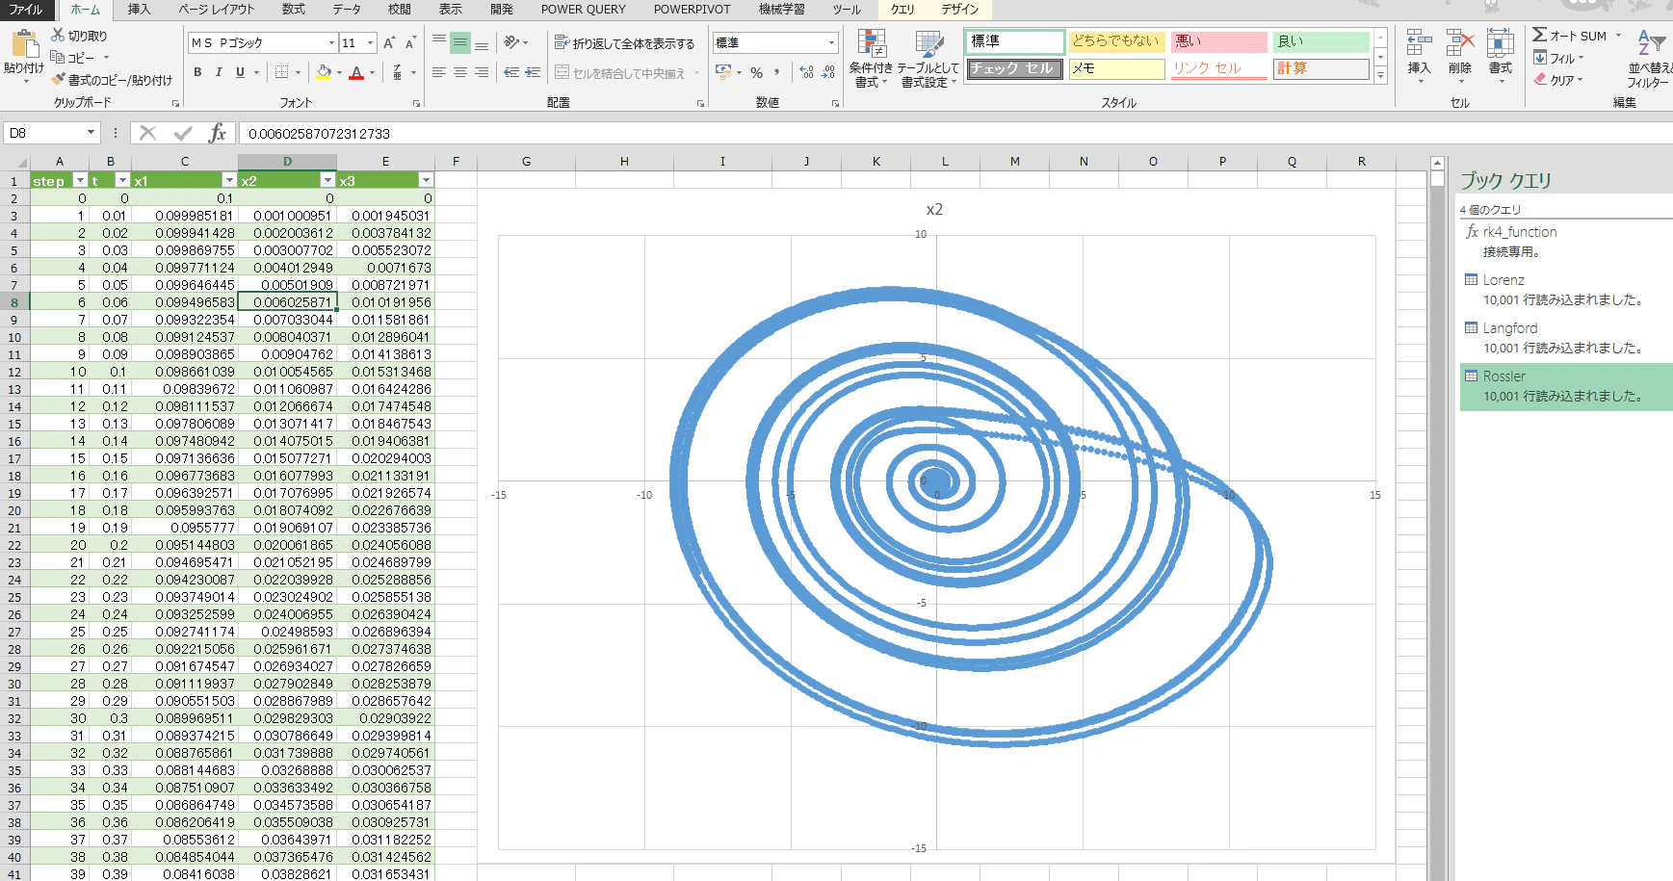Apply the 悪い (Bad) red cell style
The height and width of the screenshot is (881, 1673).
tap(1217, 41)
